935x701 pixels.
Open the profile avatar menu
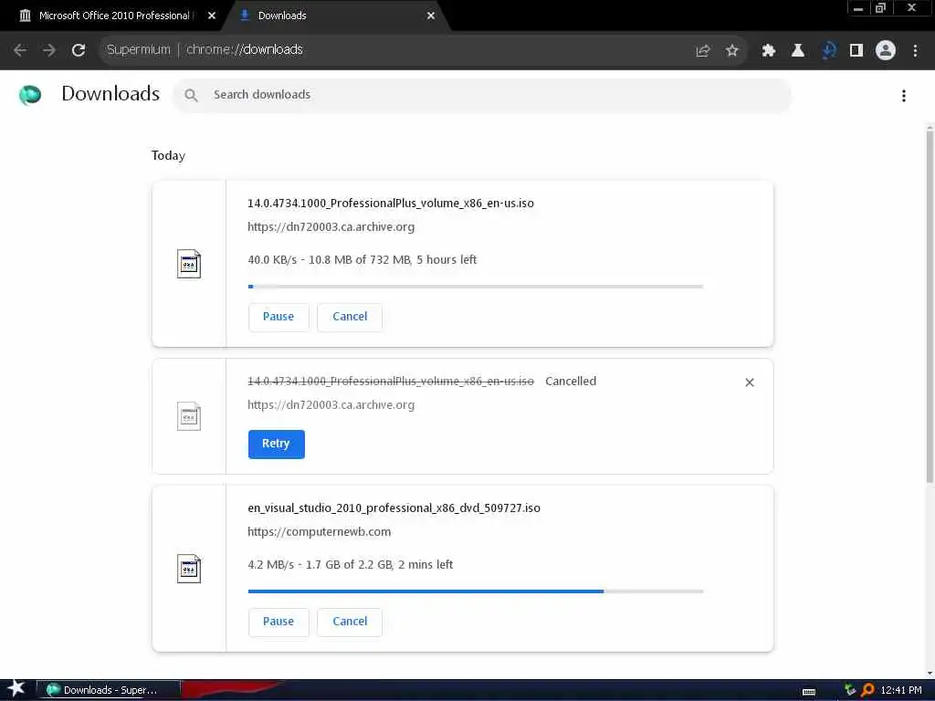(886, 51)
